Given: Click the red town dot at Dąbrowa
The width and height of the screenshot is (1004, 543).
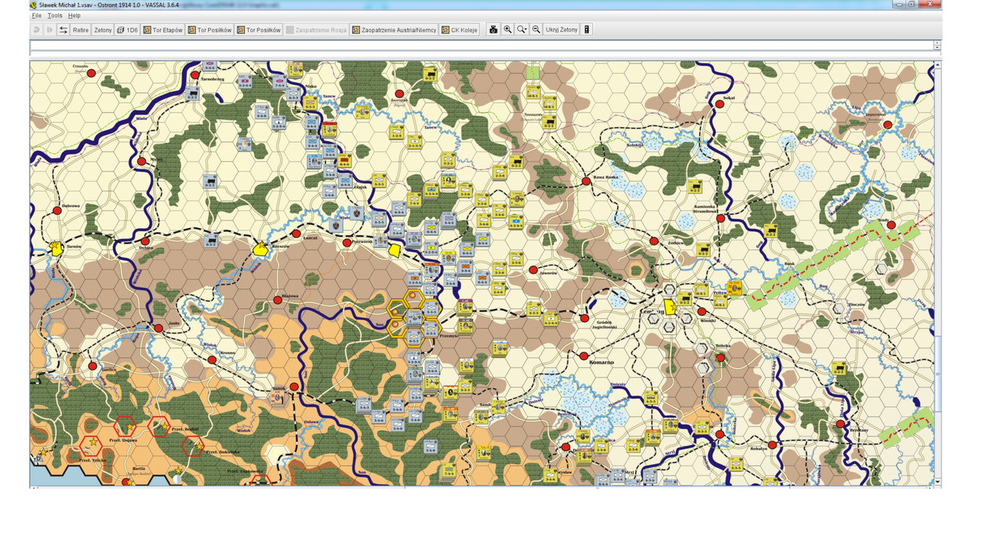Looking at the screenshot, I should coord(56,211).
